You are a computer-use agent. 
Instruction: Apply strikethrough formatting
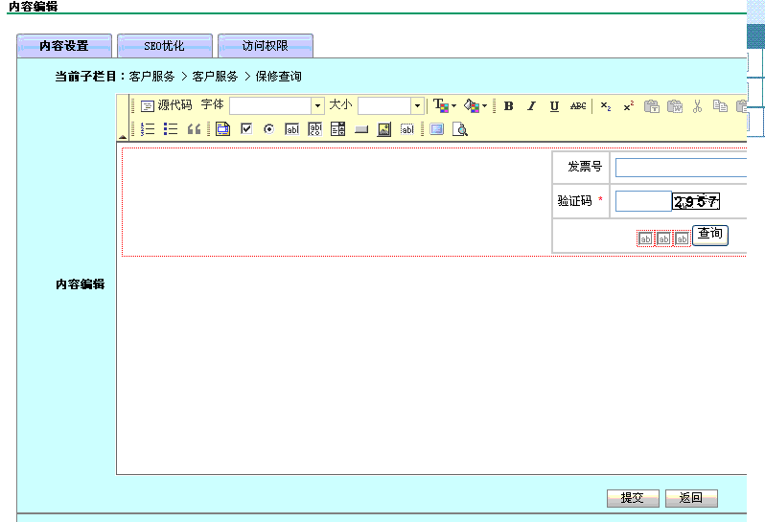pyautogui.click(x=578, y=106)
